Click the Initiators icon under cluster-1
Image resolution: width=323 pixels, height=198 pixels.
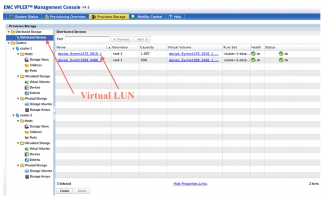[27, 65]
